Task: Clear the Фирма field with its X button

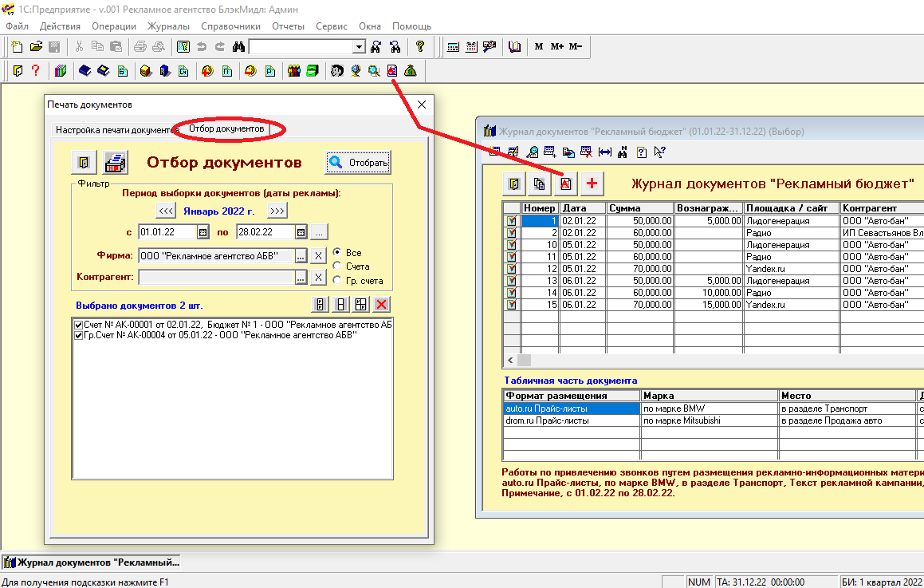Action: click(x=318, y=256)
